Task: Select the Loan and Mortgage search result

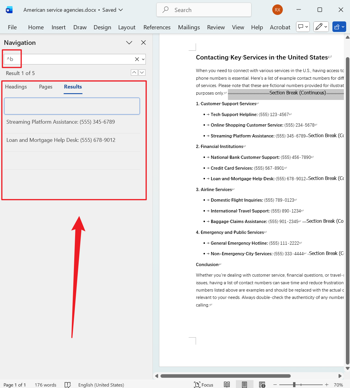Action: click(x=61, y=140)
